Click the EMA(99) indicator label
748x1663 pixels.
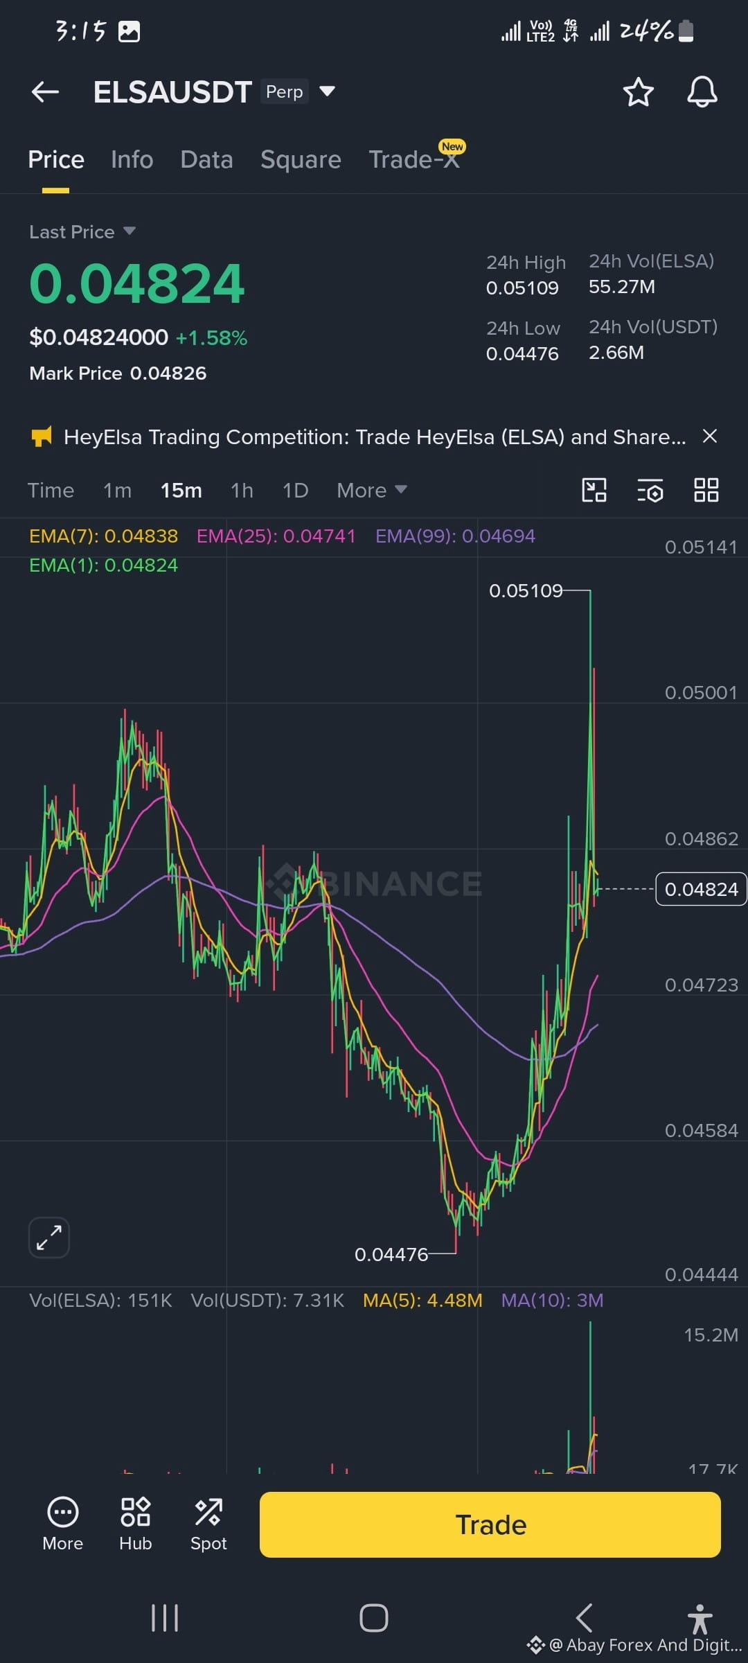tap(455, 536)
